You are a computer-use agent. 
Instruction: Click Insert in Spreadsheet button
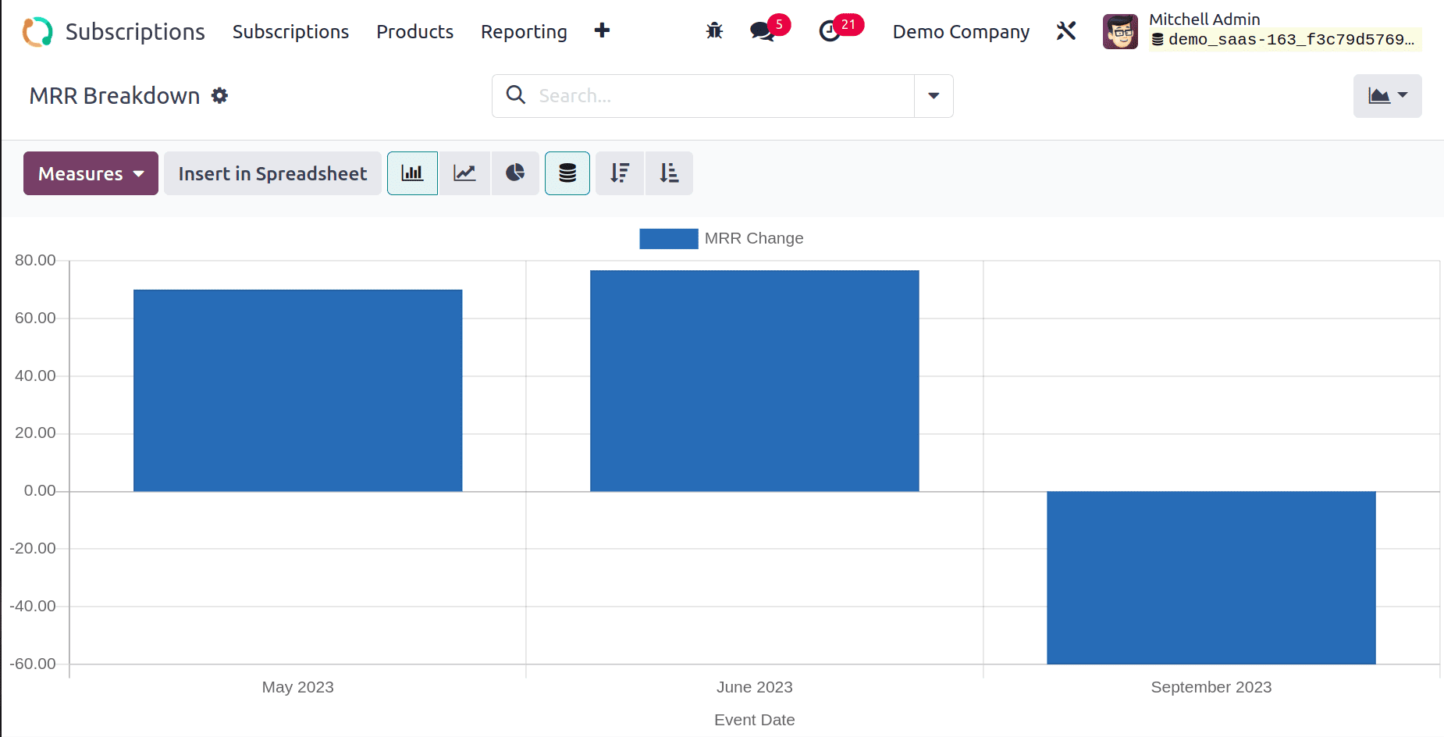coord(272,173)
